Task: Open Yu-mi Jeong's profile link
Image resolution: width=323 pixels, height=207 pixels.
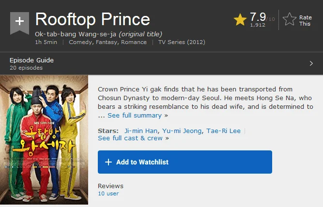Action: tap(182, 131)
